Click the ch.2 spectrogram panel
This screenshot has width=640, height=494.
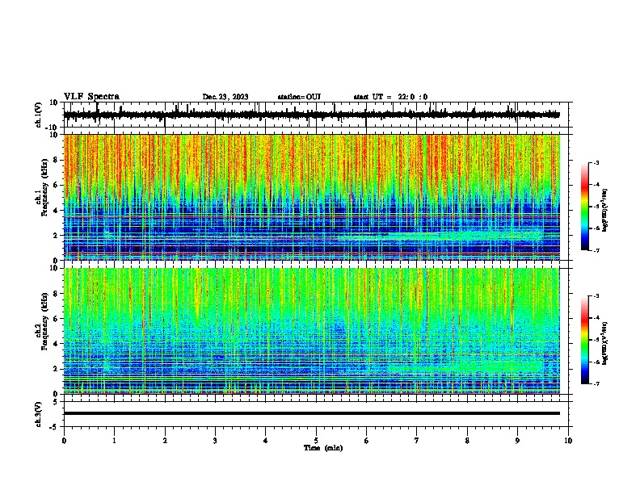pos(312,331)
